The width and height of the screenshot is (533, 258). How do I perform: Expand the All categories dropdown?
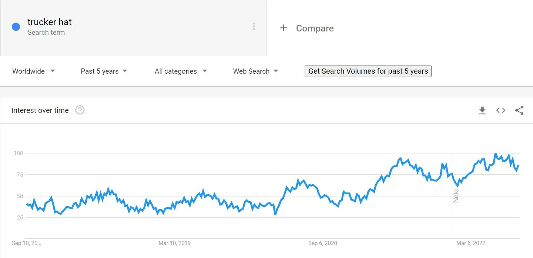click(x=181, y=71)
